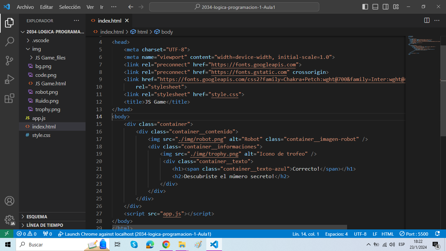Open the Search view icon
This screenshot has height=251, width=446.
click(9, 42)
